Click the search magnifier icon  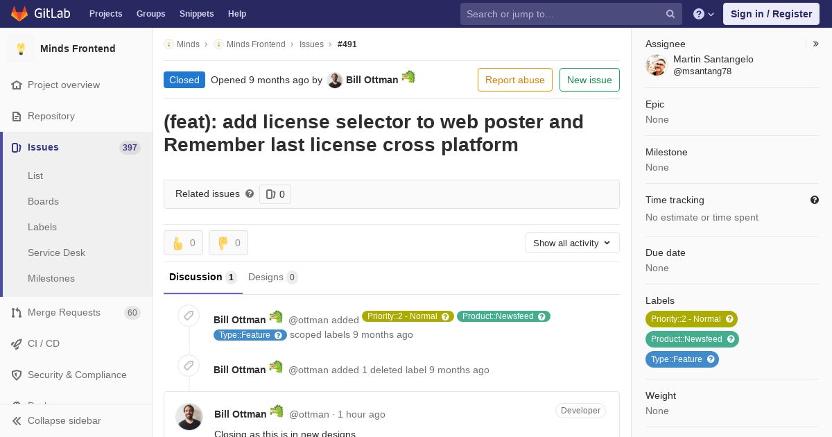coord(670,14)
